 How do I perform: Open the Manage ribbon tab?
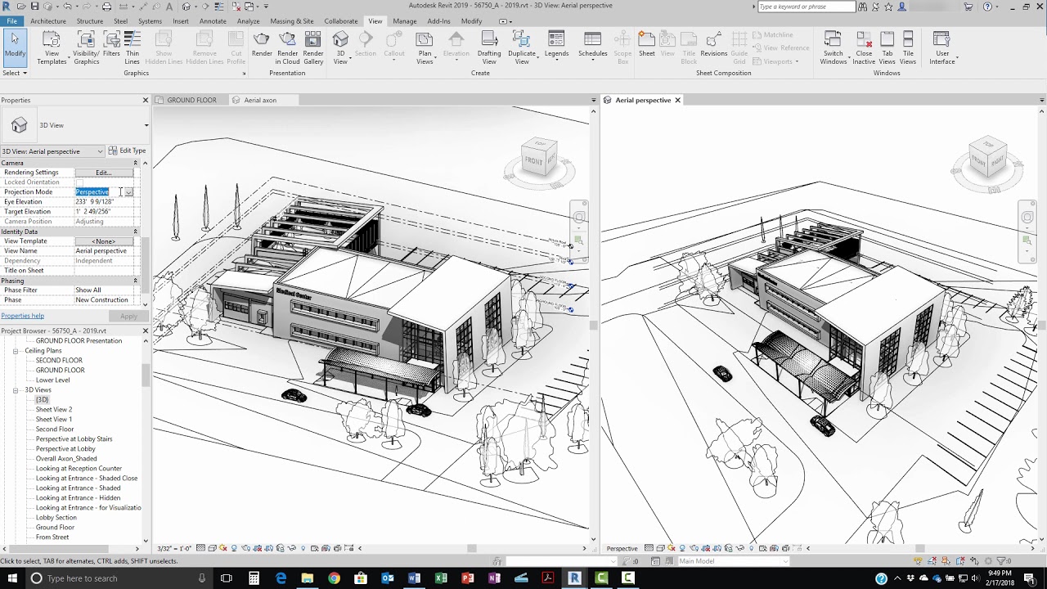[404, 21]
